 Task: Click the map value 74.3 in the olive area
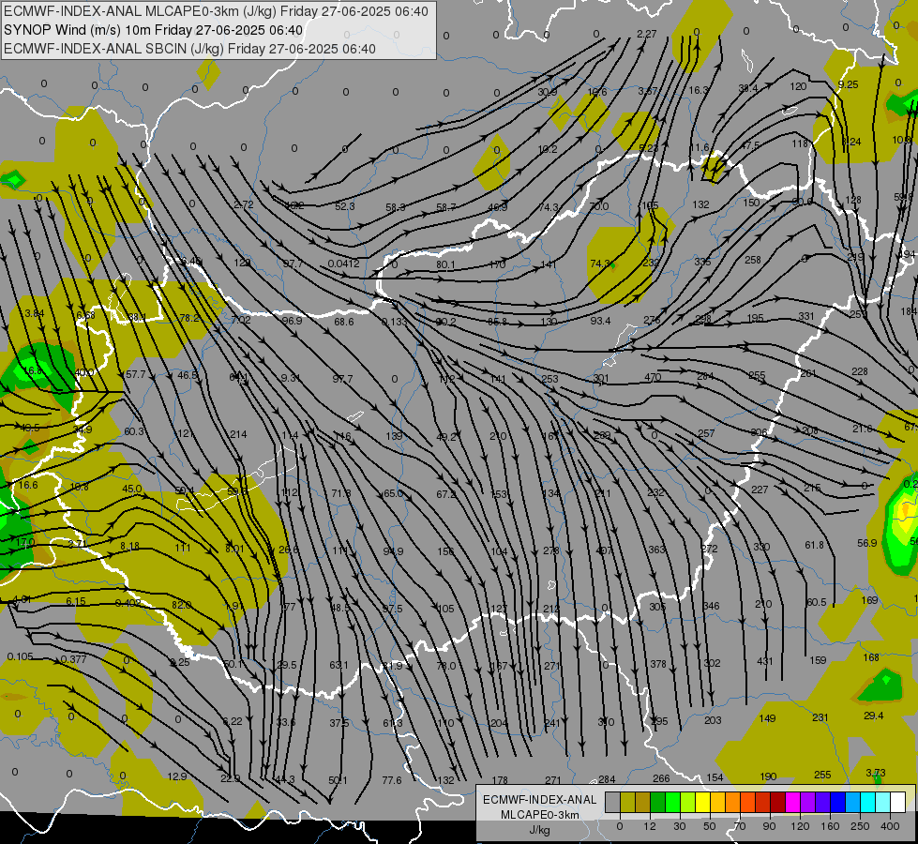tap(600, 264)
